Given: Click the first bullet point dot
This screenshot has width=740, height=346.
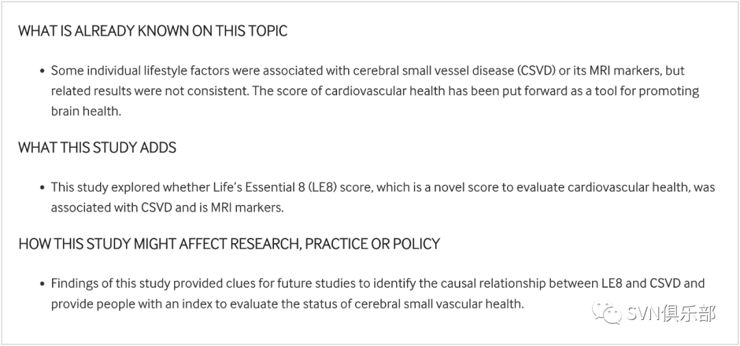Looking at the screenshot, I should pos(42,71).
